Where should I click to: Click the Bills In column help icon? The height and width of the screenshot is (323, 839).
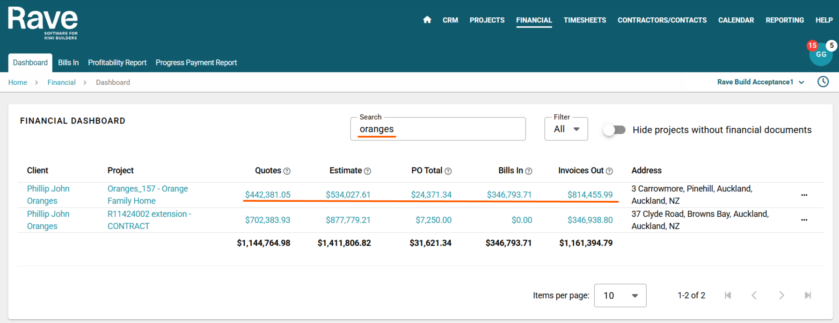tap(529, 171)
